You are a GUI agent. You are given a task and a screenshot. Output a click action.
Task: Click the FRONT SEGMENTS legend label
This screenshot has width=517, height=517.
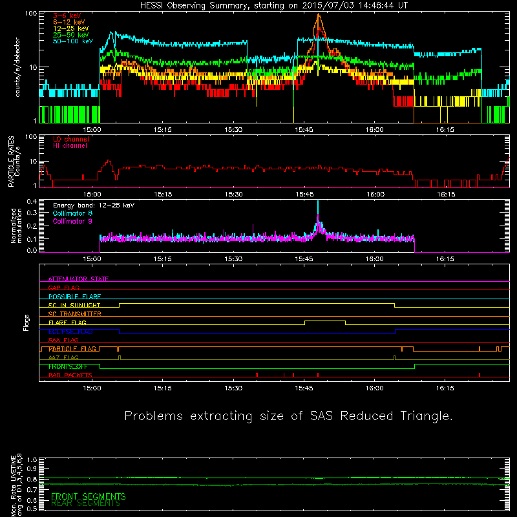[89, 496]
